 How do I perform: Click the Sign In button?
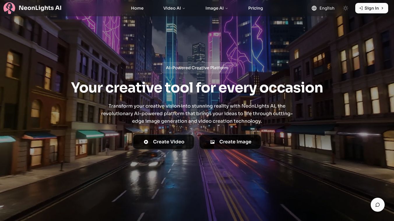(372, 8)
